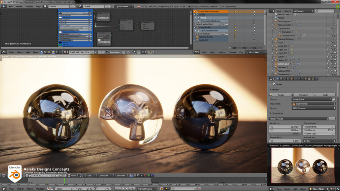Open the Help menu
Viewport: 340px width, 191px height.
(39, 7)
